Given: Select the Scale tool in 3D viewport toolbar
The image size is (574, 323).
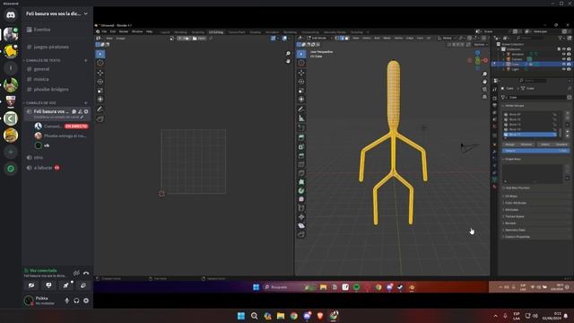Looking at the screenshot, I should coord(301,91).
